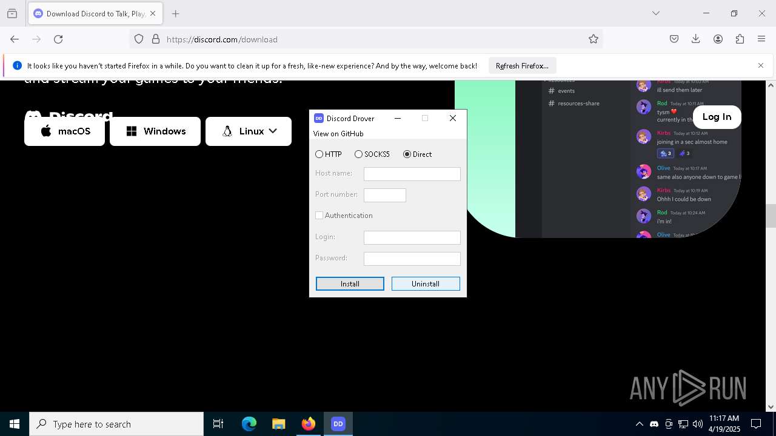Open the network tray icon
The width and height of the screenshot is (776, 436).
point(683,424)
